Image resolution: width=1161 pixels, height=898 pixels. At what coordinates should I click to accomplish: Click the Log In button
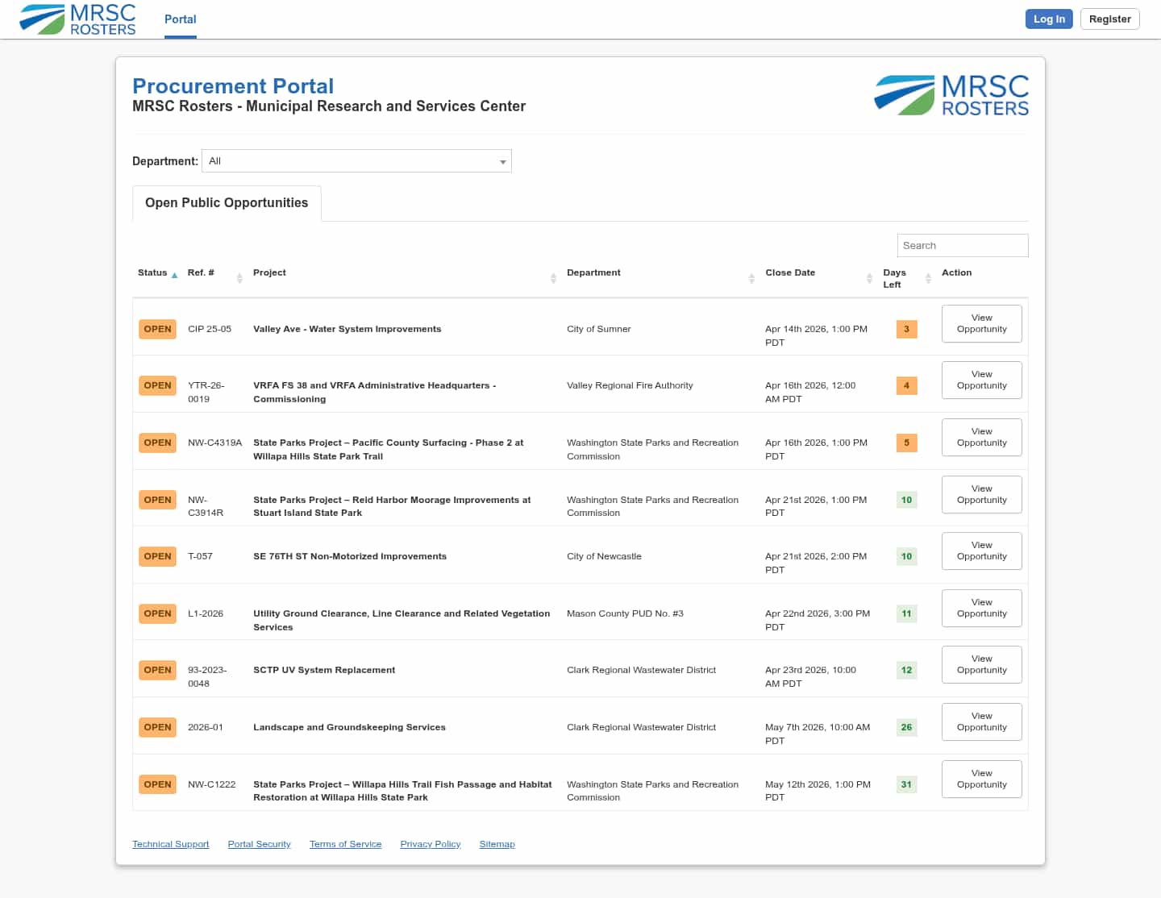pyautogui.click(x=1049, y=19)
